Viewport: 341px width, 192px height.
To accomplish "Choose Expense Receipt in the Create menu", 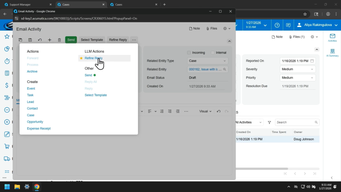I will [39, 129].
